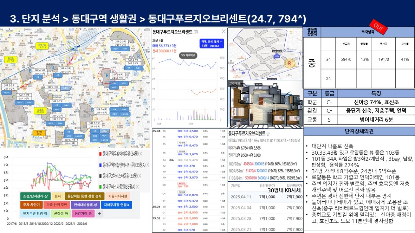
Task: Click the yellow R marker on complex map
Action: click(290, 63)
